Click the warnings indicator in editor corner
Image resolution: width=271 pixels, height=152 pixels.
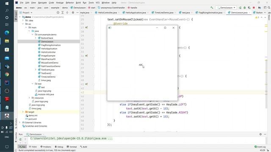tap(257, 17)
